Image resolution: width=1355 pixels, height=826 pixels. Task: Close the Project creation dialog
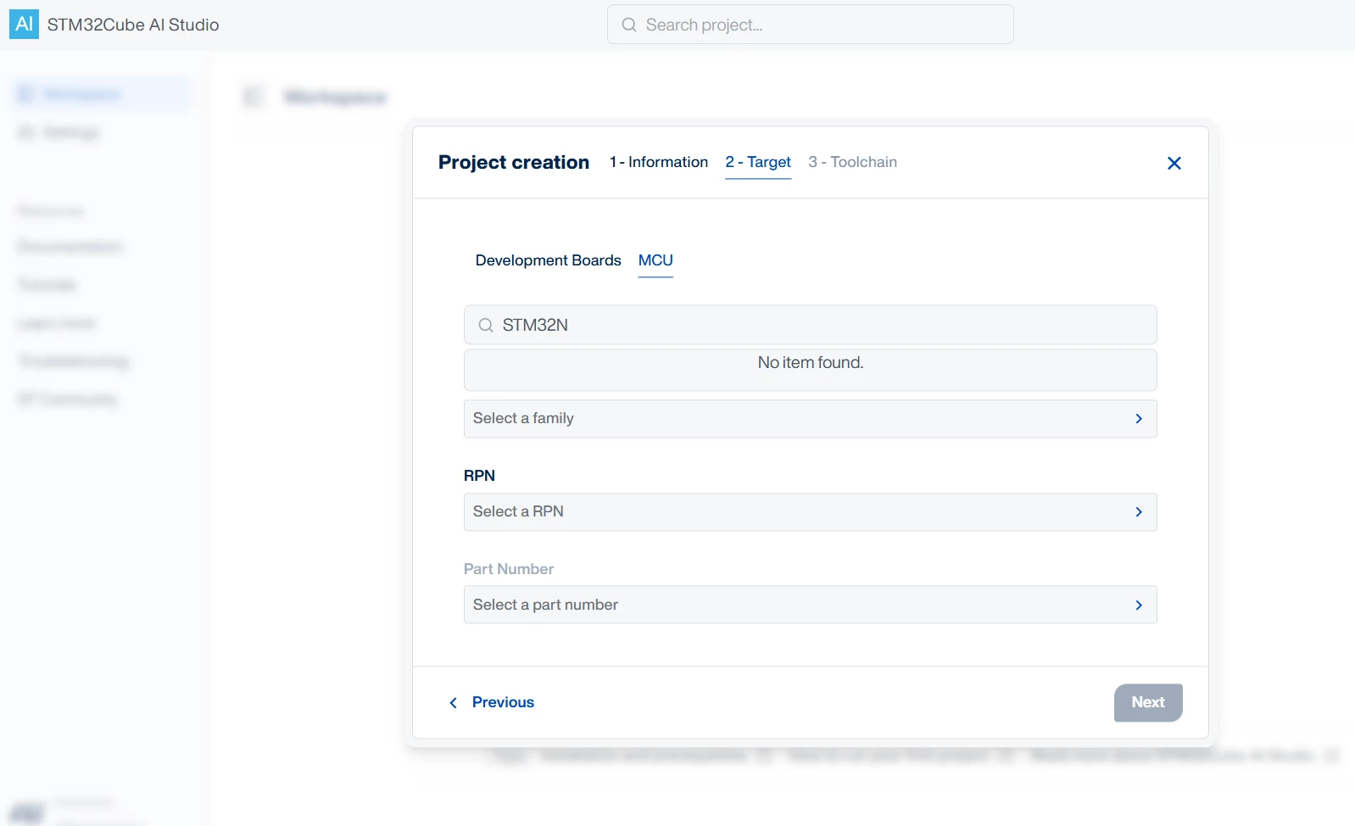click(1174, 163)
